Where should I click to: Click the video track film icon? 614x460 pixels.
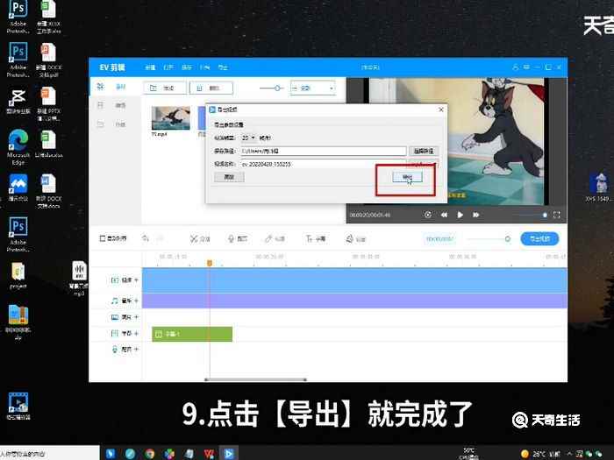coord(115,280)
